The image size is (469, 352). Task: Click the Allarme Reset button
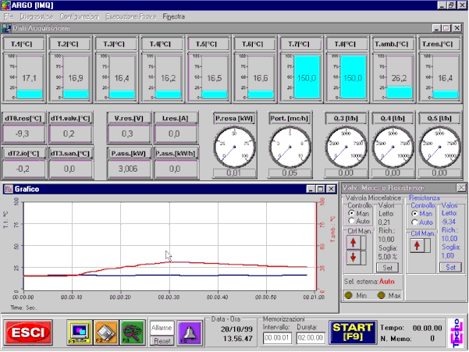click(162, 340)
